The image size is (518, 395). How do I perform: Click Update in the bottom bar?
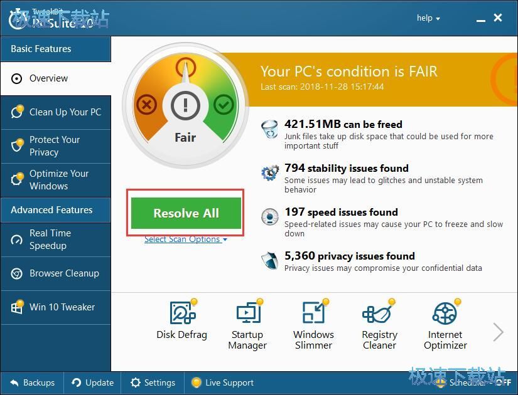point(92,383)
